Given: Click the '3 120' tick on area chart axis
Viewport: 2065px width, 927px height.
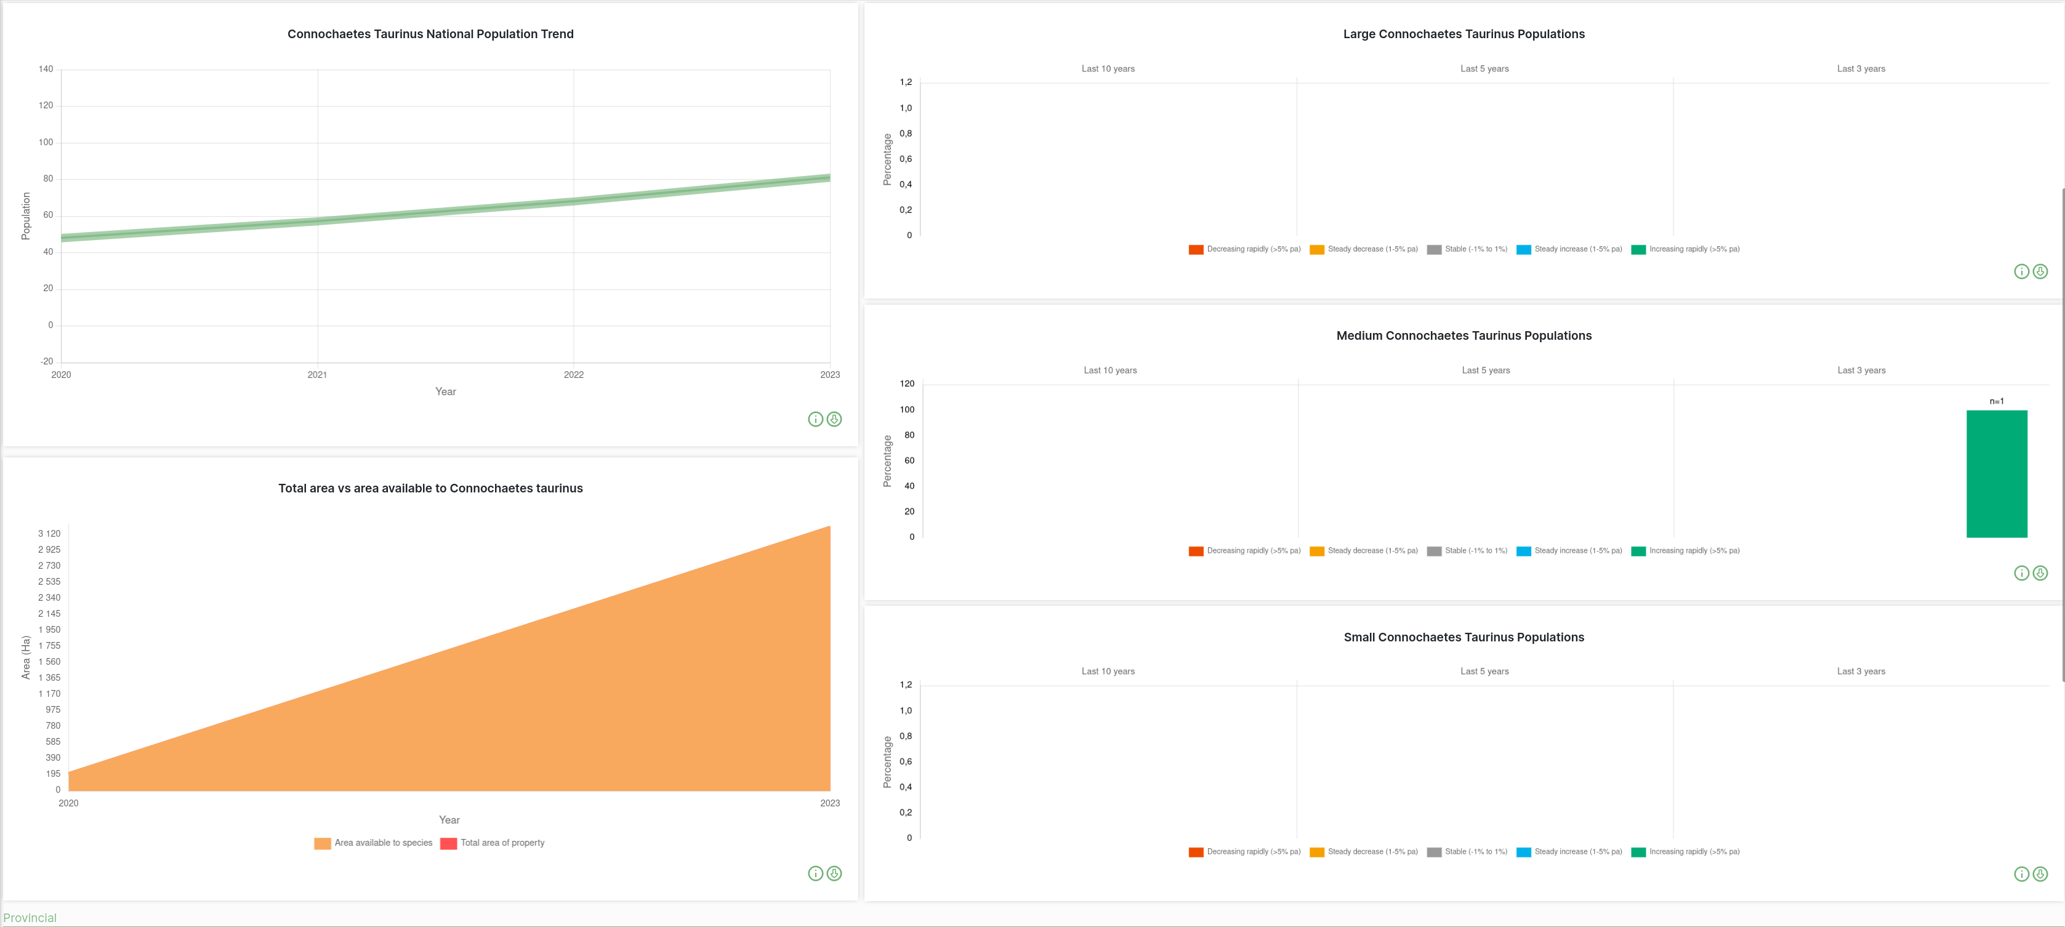Looking at the screenshot, I should pyautogui.click(x=49, y=534).
